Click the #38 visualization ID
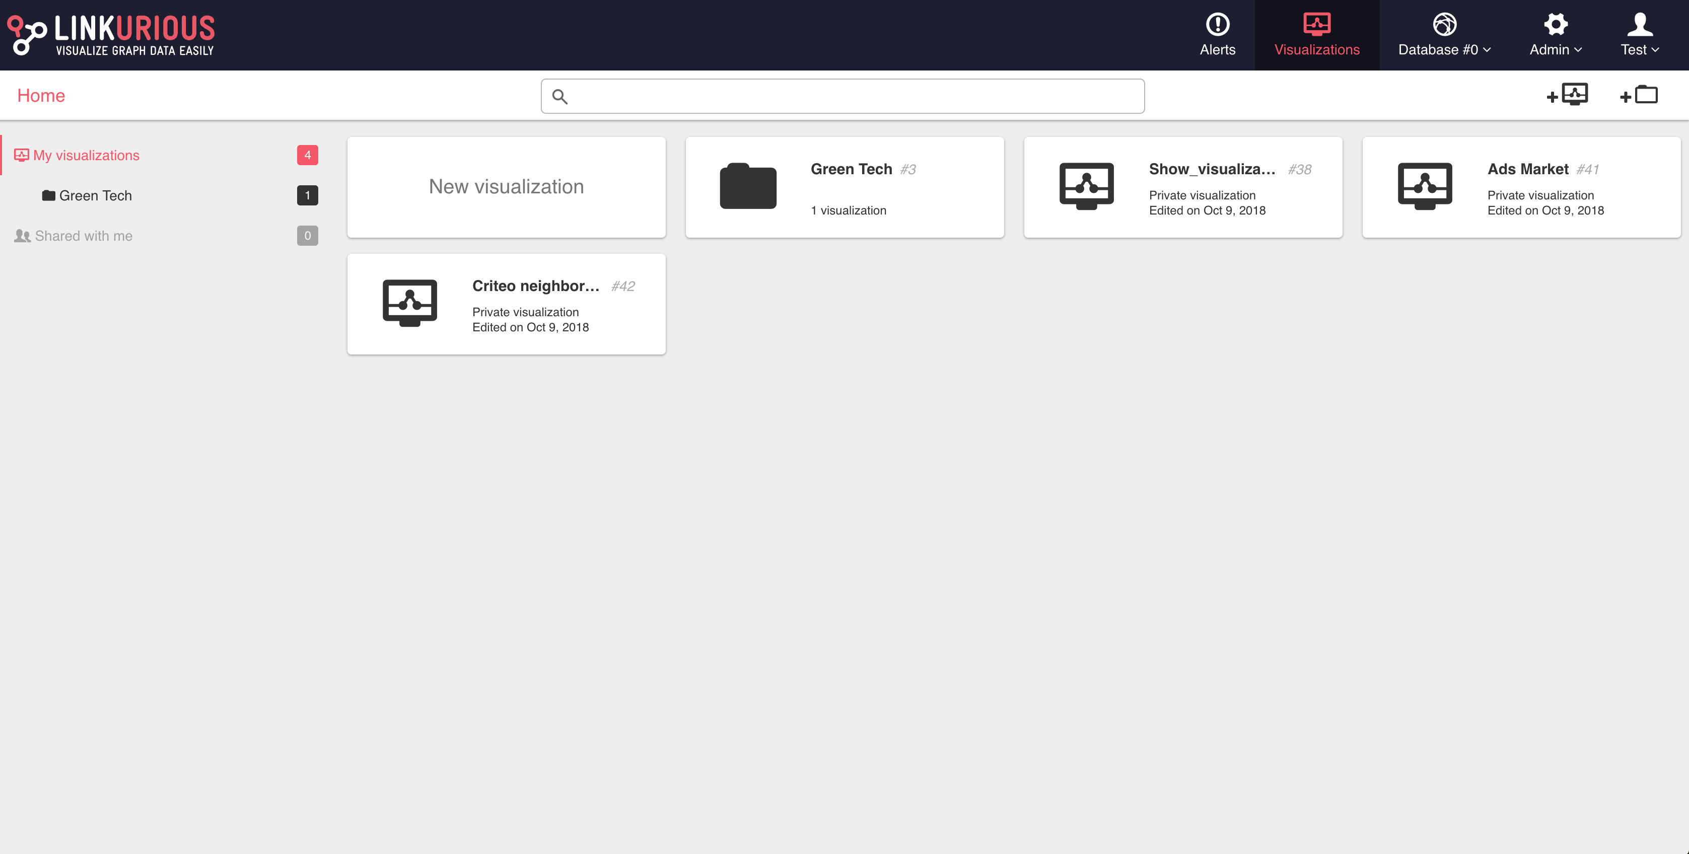Screen dimensions: 1689x854 tap(1300, 170)
